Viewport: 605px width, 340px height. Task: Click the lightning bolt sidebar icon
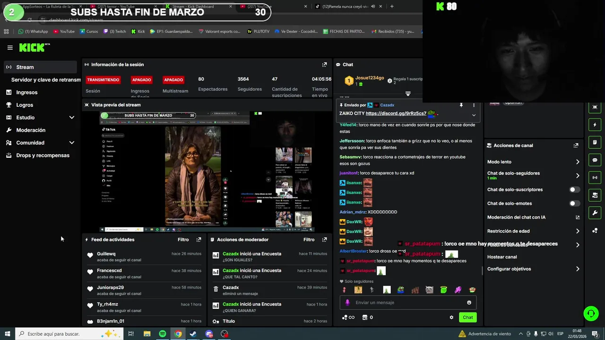(595, 125)
